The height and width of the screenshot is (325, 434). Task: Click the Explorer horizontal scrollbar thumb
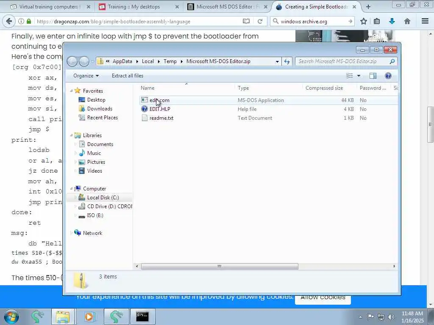(x=220, y=267)
